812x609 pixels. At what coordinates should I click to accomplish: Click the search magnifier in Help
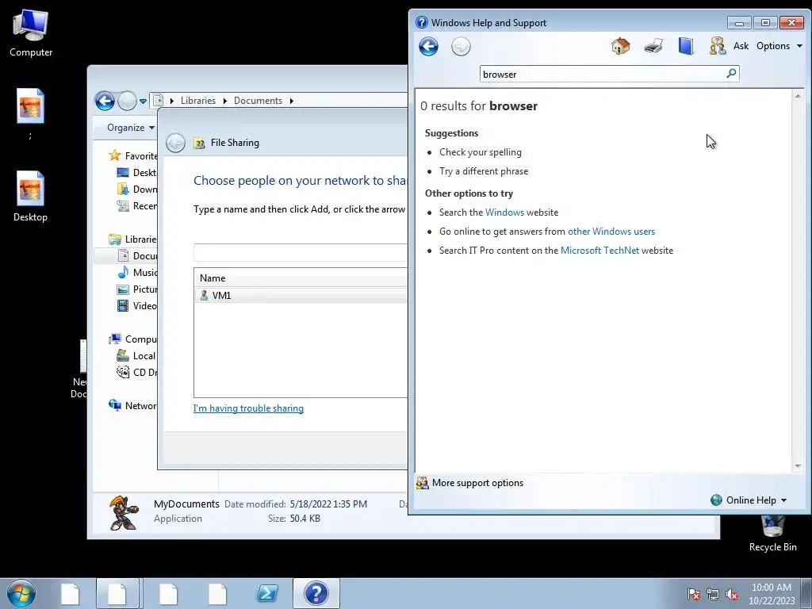[731, 74]
